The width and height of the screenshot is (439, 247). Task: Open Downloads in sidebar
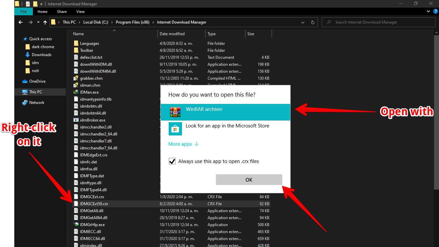tap(42, 55)
